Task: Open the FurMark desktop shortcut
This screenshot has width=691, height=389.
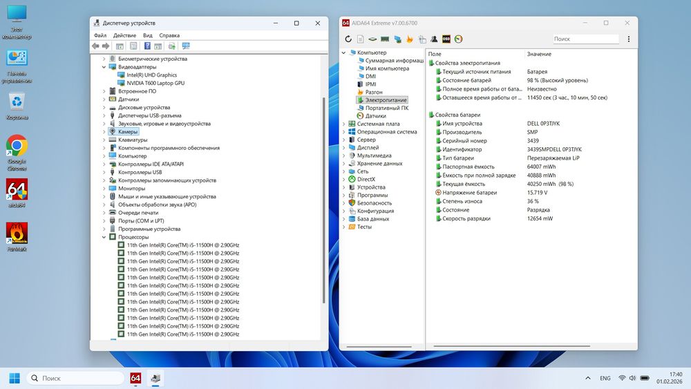Action: click(x=17, y=236)
